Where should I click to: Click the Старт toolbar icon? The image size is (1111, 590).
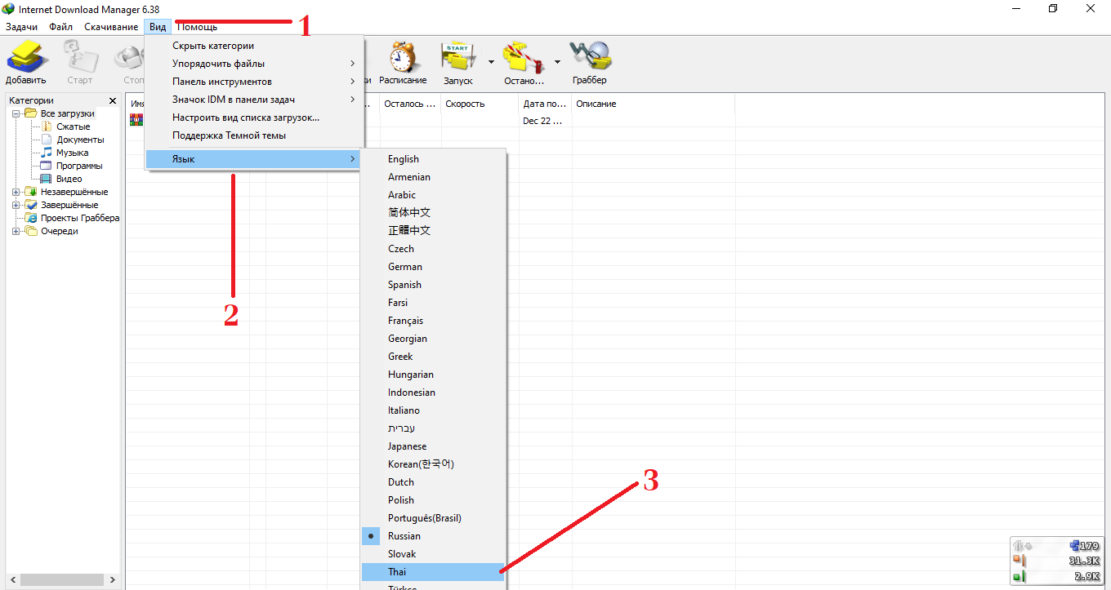coord(80,57)
